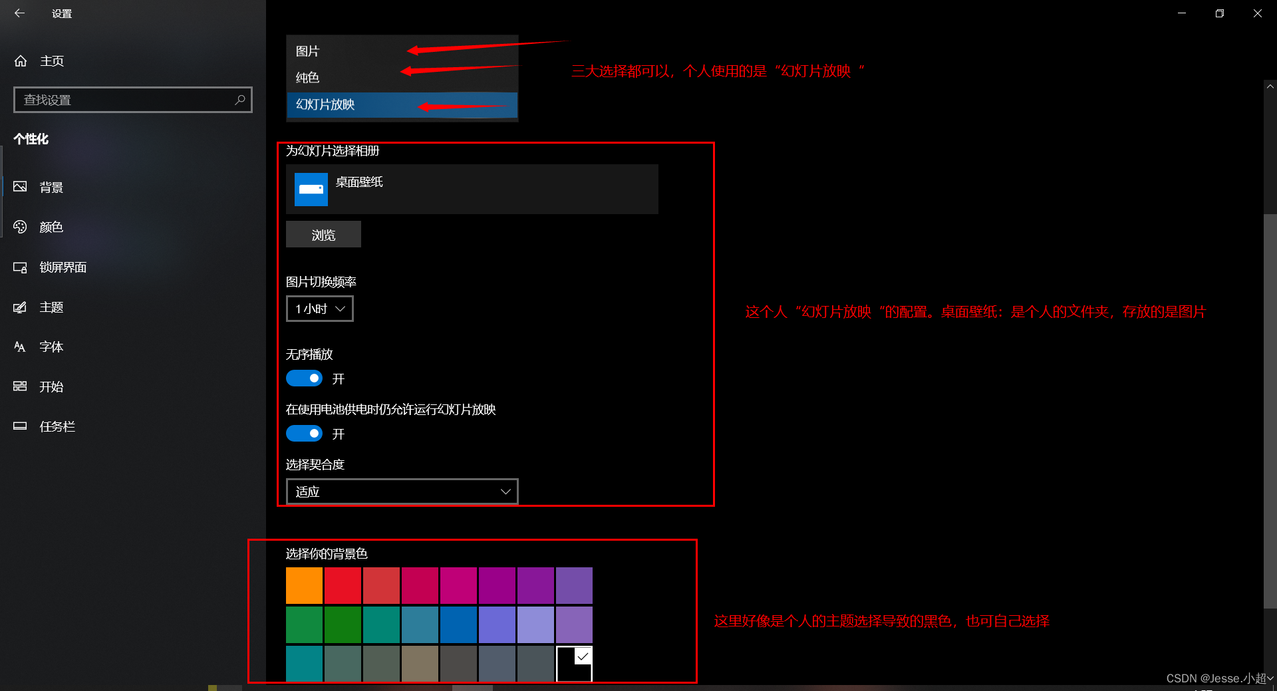Pick the tan beige background color
This screenshot has width=1277, height=691.
point(420,664)
